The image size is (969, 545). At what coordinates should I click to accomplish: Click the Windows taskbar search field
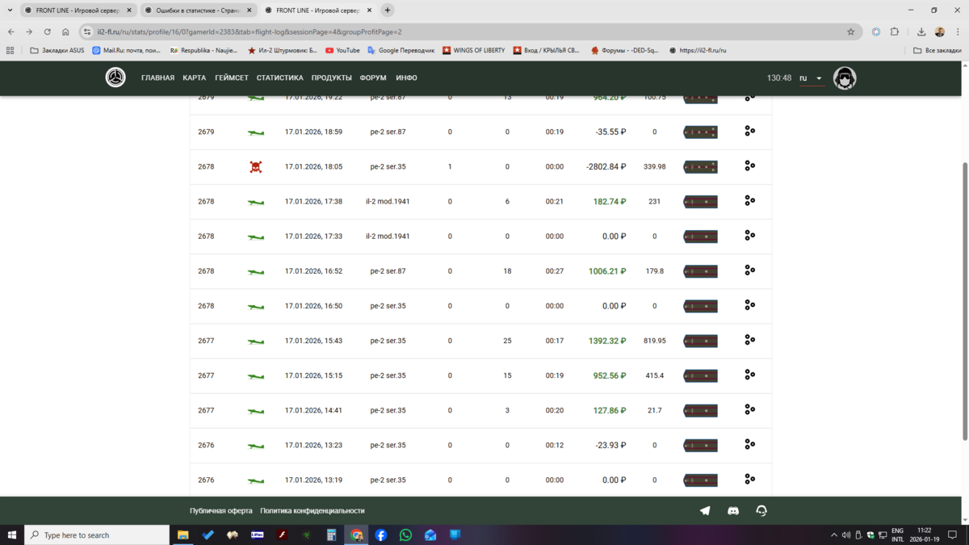(97, 535)
